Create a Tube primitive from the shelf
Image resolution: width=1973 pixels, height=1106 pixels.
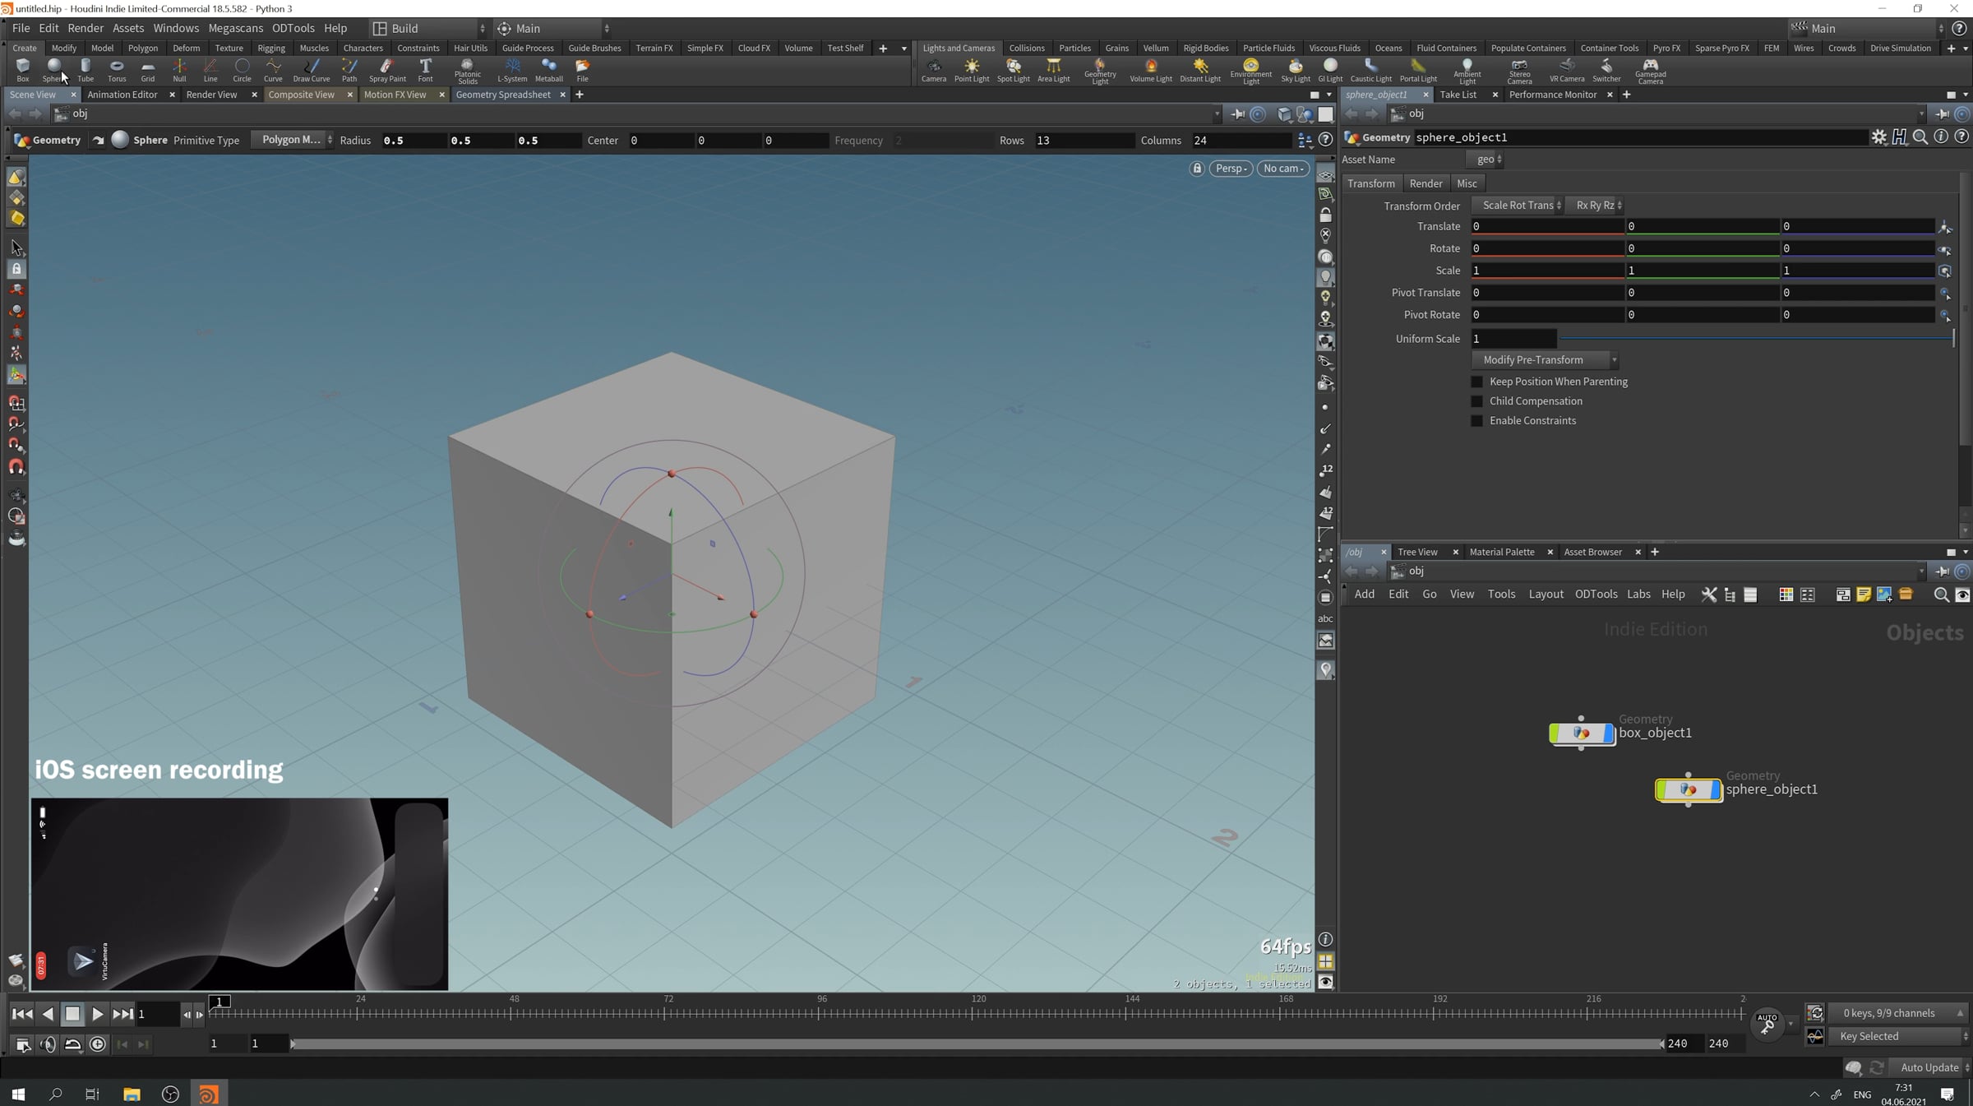pyautogui.click(x=85, y=70)
